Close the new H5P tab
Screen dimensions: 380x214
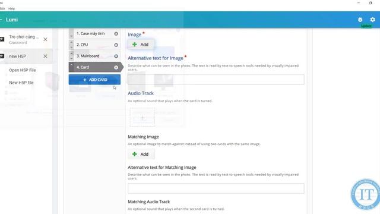click(45, 56)
